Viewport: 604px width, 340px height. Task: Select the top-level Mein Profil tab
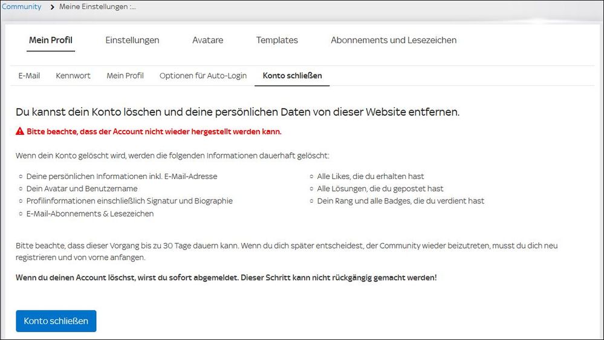(x=51, y=41)
